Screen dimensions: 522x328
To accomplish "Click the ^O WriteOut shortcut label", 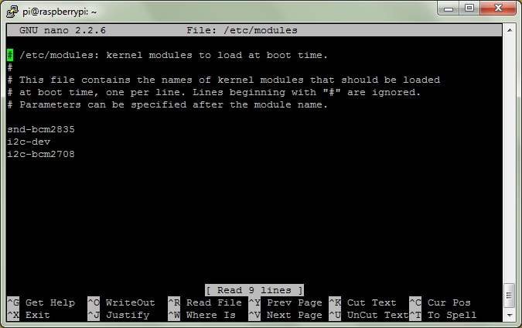I will point(121,302).
